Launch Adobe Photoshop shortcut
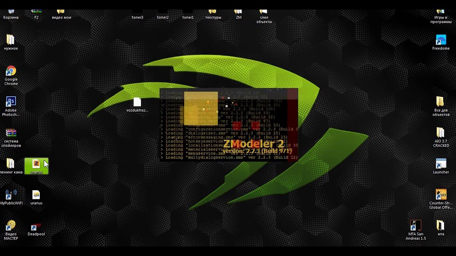This screenshot has height=256, width=456. 11,106
